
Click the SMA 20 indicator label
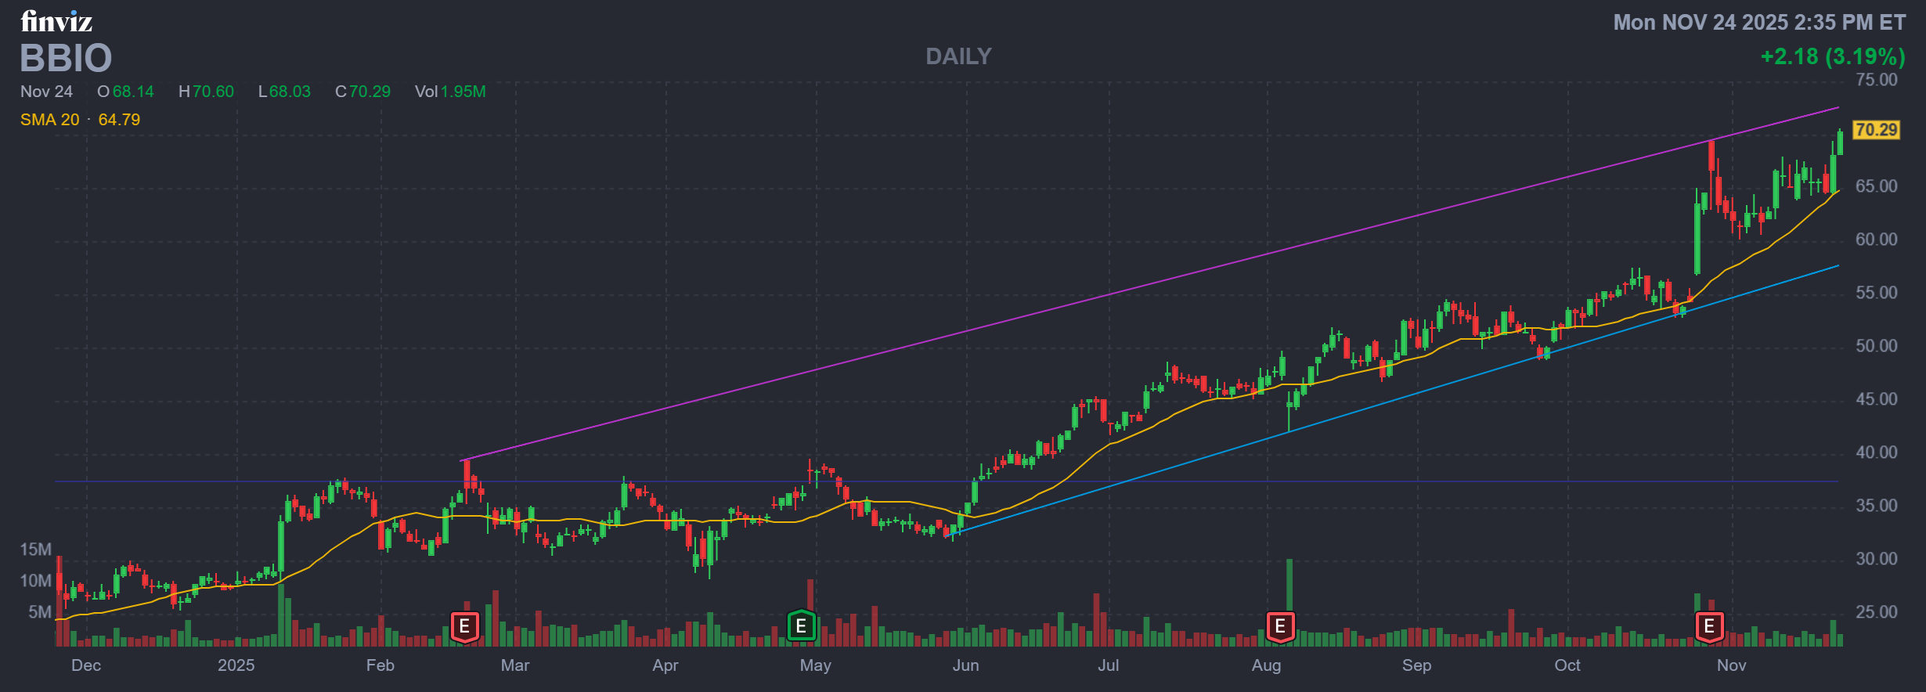pyautogui.click(x=50, y=120)
